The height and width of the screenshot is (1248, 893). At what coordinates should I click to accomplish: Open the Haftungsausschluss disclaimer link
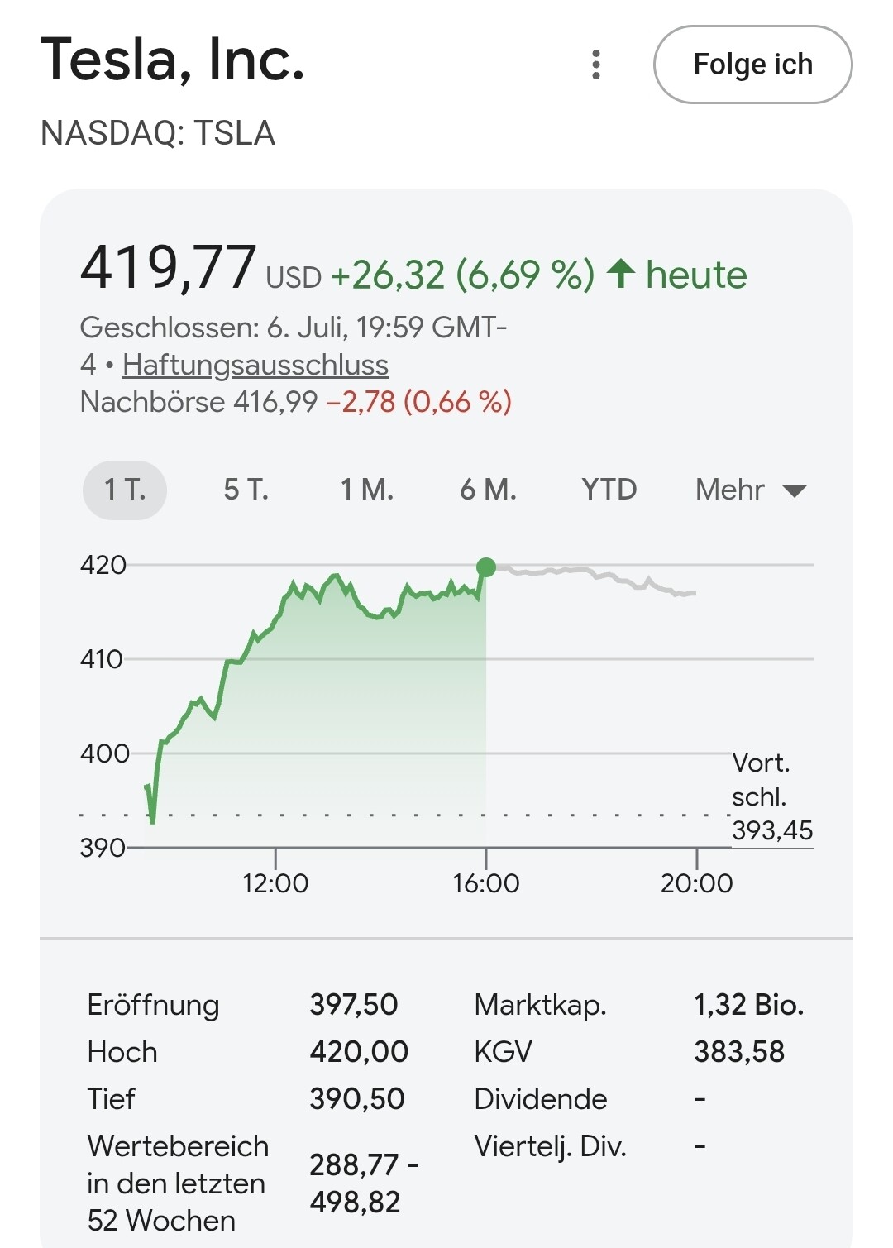[x=255, y=365]
